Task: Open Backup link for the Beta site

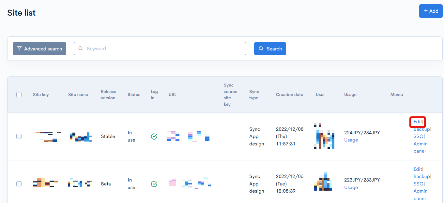Action: (421, 176)
